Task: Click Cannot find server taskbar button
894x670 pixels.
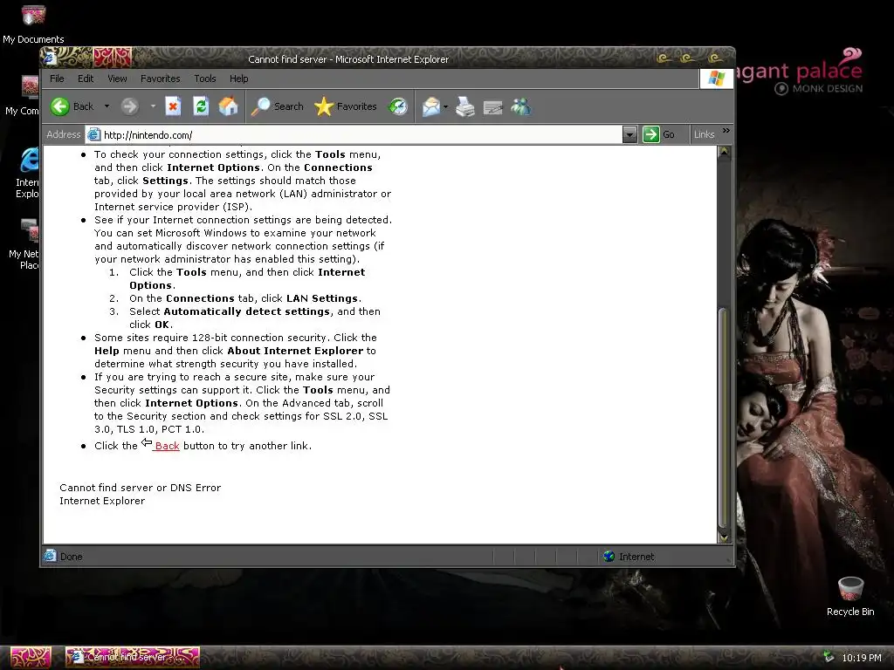Action: click(x=133, y=657)
